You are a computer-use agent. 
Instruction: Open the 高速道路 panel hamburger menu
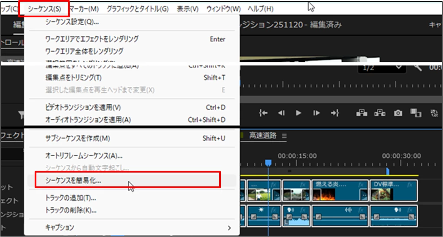pyautogui.click(x=284, y=136)
